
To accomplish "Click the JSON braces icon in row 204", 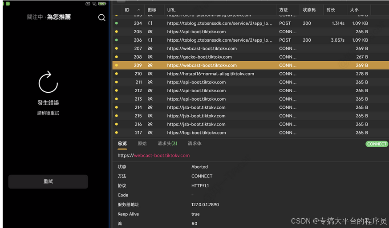I will click(150, 23).
